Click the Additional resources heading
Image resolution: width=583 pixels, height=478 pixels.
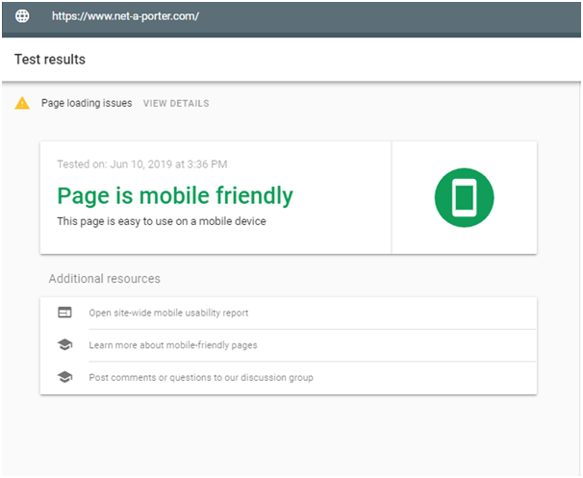tap(105, 278)
